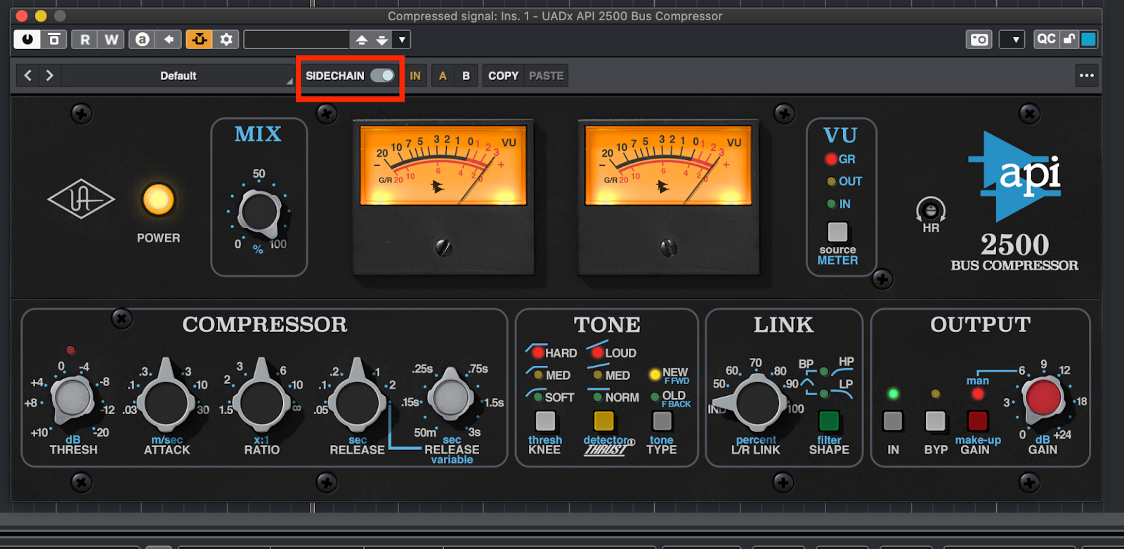Toggle the red make-up GAIN button
Screen dimensions: 1124x549
977,421
